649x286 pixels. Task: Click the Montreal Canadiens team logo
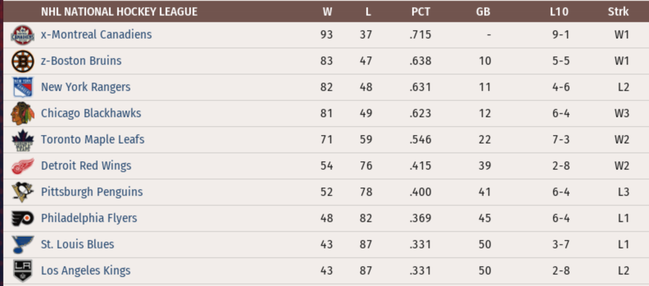[23, 35]
